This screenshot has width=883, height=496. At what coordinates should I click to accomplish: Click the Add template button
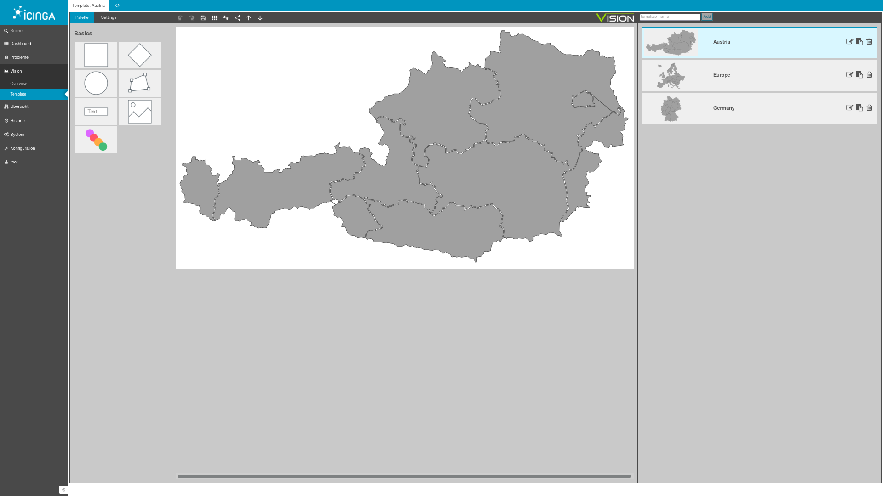click(707, 17)
